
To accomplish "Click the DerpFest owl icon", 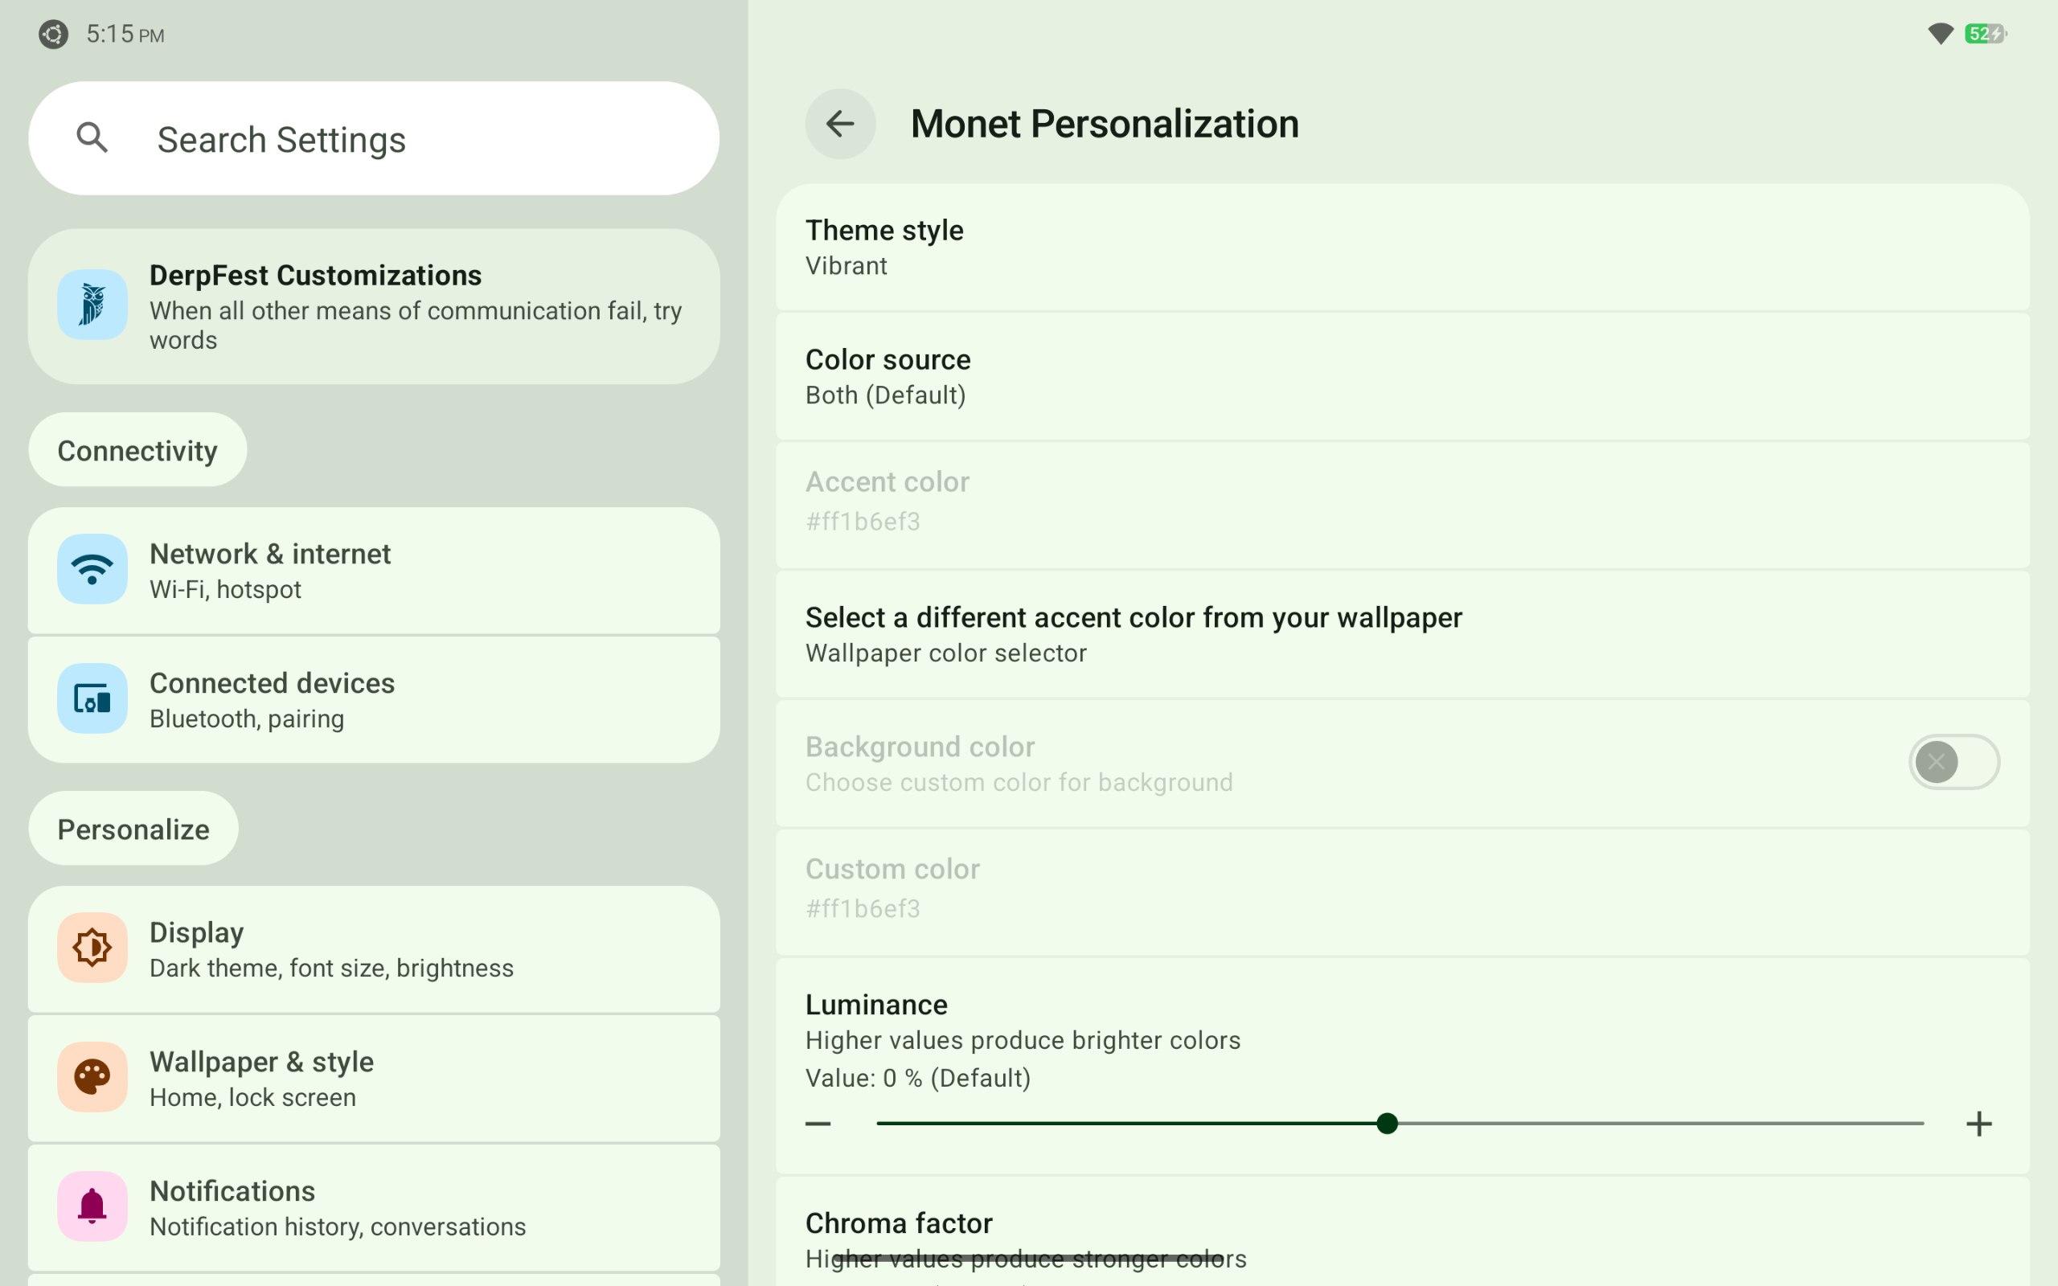I will point(92,305).
